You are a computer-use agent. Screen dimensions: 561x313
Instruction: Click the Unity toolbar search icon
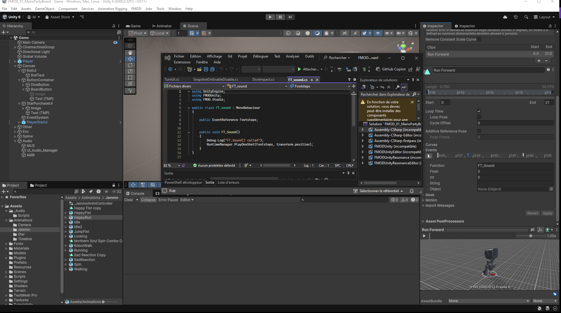tap(526, 17)
